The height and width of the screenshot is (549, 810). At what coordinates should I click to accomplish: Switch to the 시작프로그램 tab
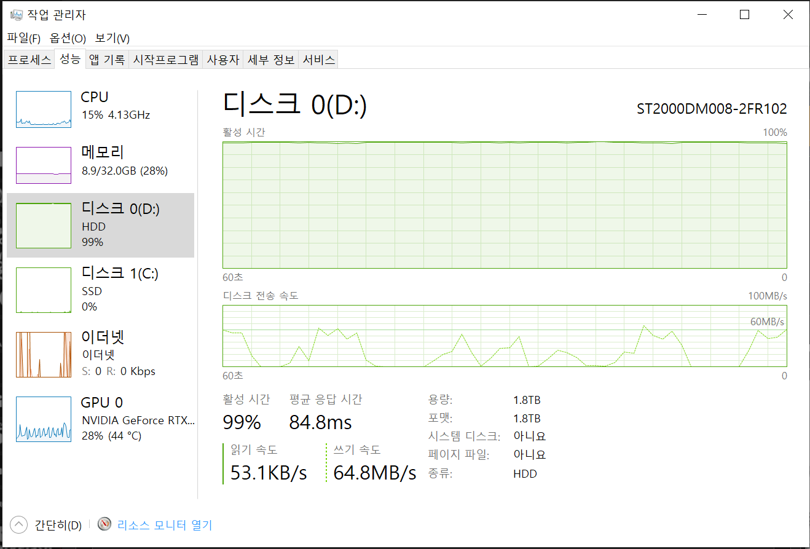tap(166, 60)
